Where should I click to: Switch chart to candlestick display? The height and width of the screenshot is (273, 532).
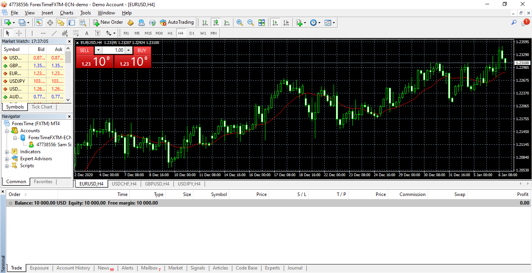[216, 22]
